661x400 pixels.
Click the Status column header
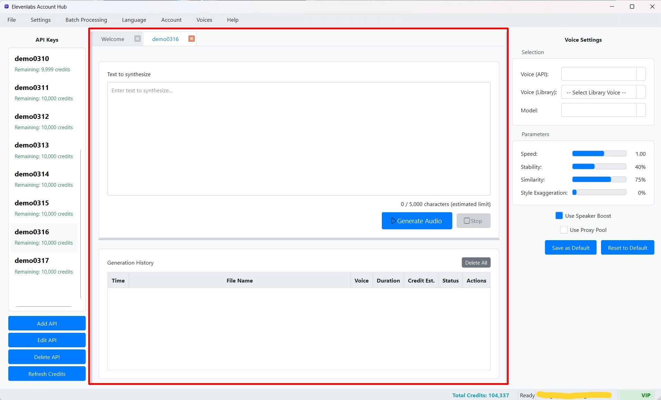click(x=450, y=280)
